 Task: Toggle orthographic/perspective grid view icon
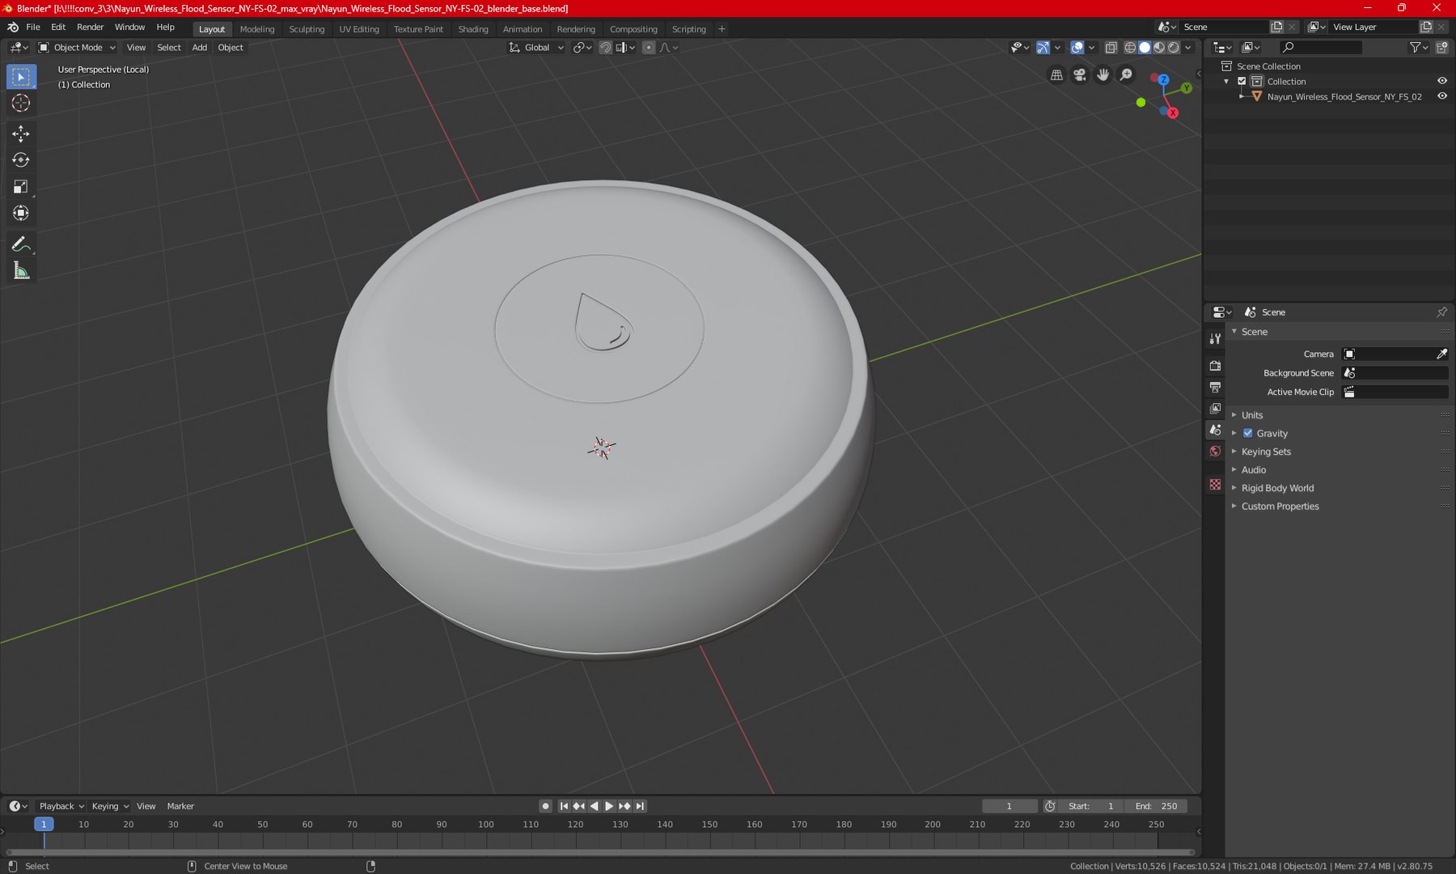pos(1056,75)
